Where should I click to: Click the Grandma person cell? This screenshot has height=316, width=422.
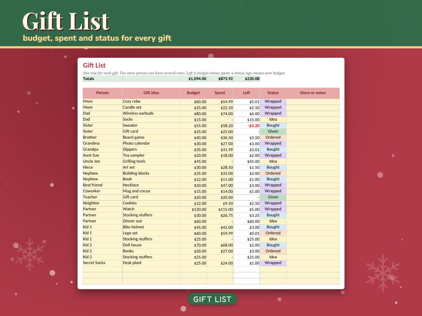point(102,143)
